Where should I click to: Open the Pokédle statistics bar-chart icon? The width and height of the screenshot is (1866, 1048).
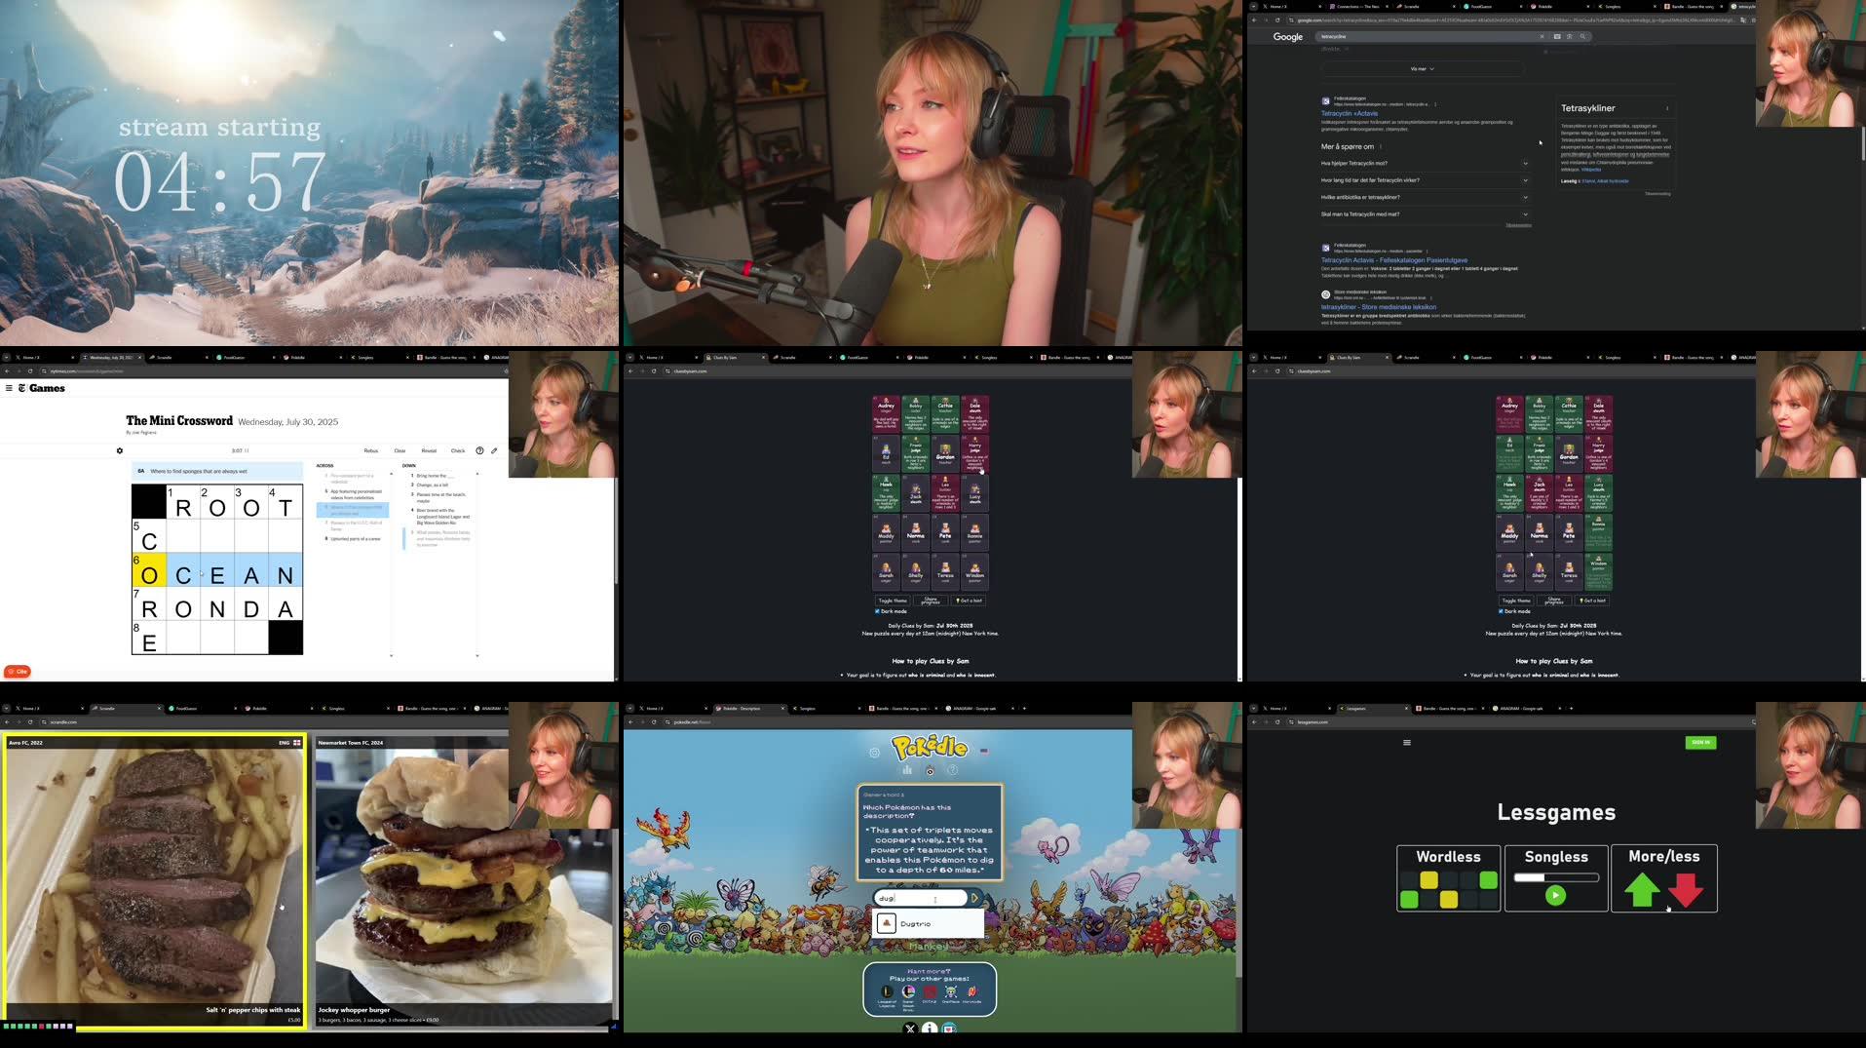coord(906,770)
